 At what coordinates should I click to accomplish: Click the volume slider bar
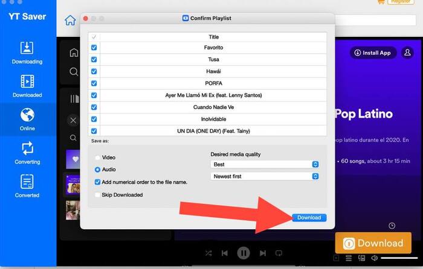(399, 258)
